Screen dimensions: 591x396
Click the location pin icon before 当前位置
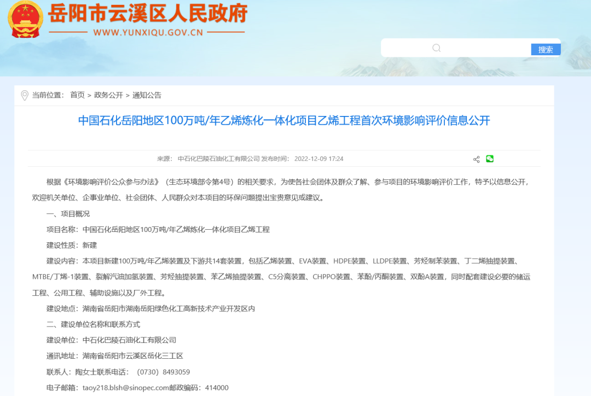click(x=24, y=95)
